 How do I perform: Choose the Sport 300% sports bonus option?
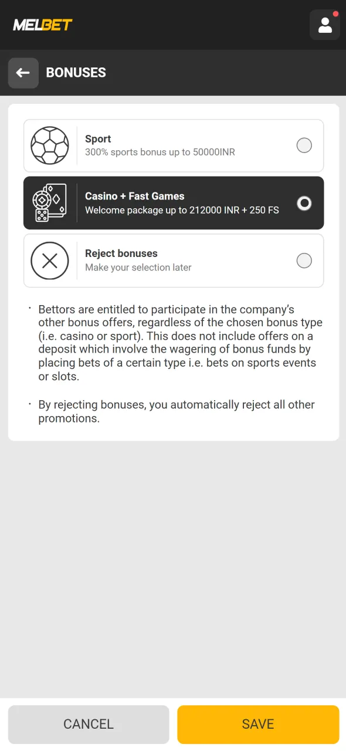click(174, 146)
